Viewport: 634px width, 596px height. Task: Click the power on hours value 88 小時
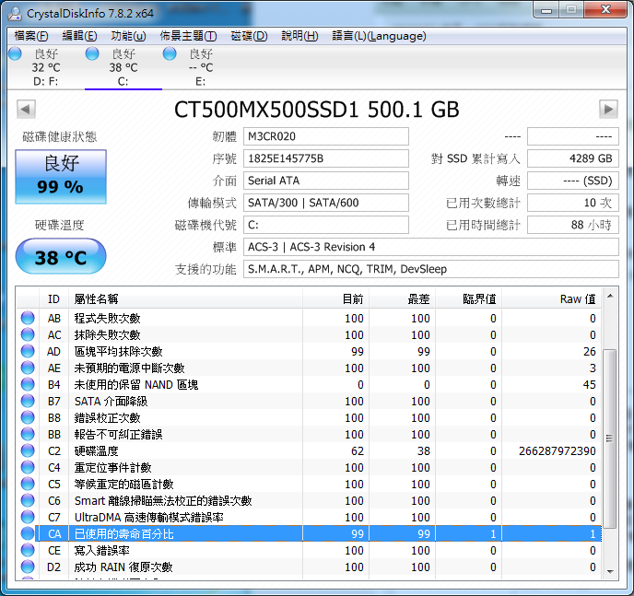tap(573, 225)
